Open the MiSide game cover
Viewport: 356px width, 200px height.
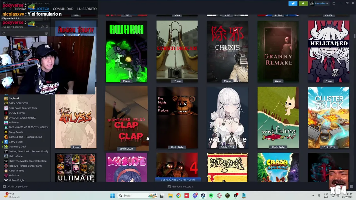click(x=126, y=167)
